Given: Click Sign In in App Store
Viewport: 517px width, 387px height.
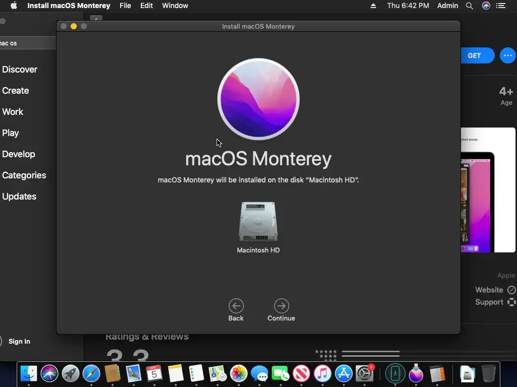Looking at the screenshot, I should 19,341.
